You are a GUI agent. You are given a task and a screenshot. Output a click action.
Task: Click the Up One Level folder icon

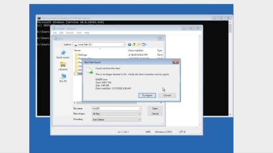coord(134,45)
